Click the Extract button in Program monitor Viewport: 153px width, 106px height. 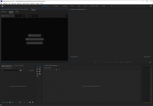tap(124, 62)
